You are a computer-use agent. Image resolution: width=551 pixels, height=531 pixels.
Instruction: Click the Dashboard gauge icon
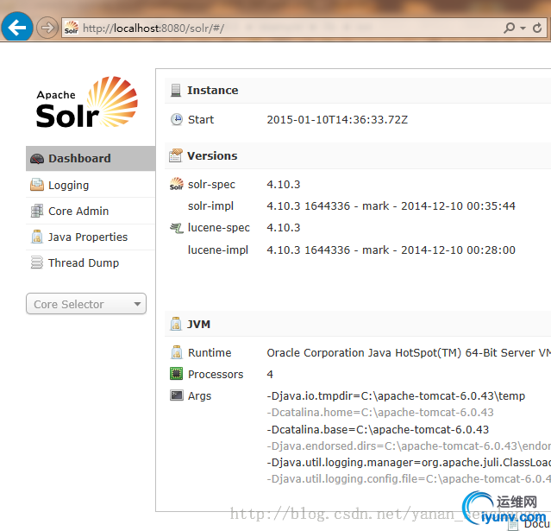pos(37,159)
